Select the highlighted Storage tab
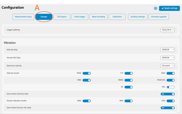Image resolution: width=182 pixels, height=114 pixels. pos(44,17)
